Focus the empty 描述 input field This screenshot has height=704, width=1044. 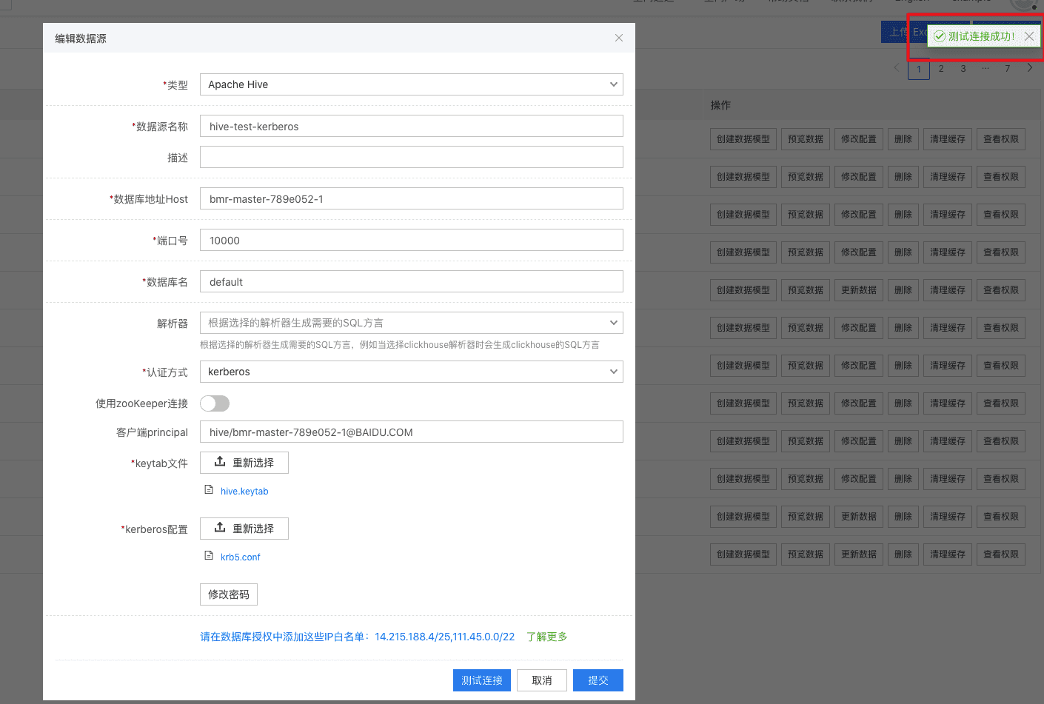pyautogui.click(x=412, y=157)
